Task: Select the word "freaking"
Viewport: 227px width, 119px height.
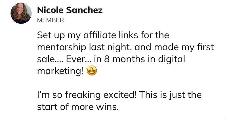Action: pyautogui.click(x=83, y=95)
